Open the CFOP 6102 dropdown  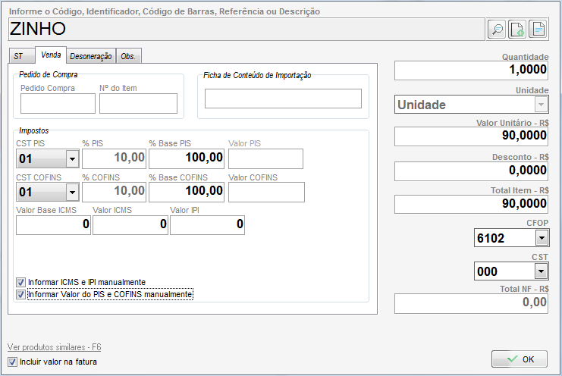tap(540, 238)
